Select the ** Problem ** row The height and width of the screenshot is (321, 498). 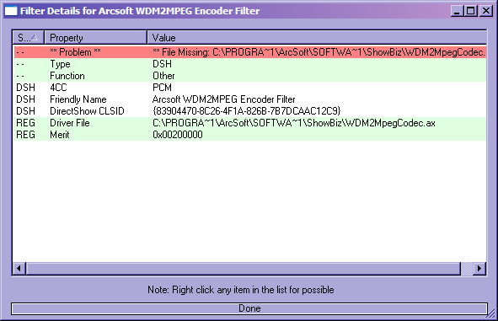[x=249, y=52]
